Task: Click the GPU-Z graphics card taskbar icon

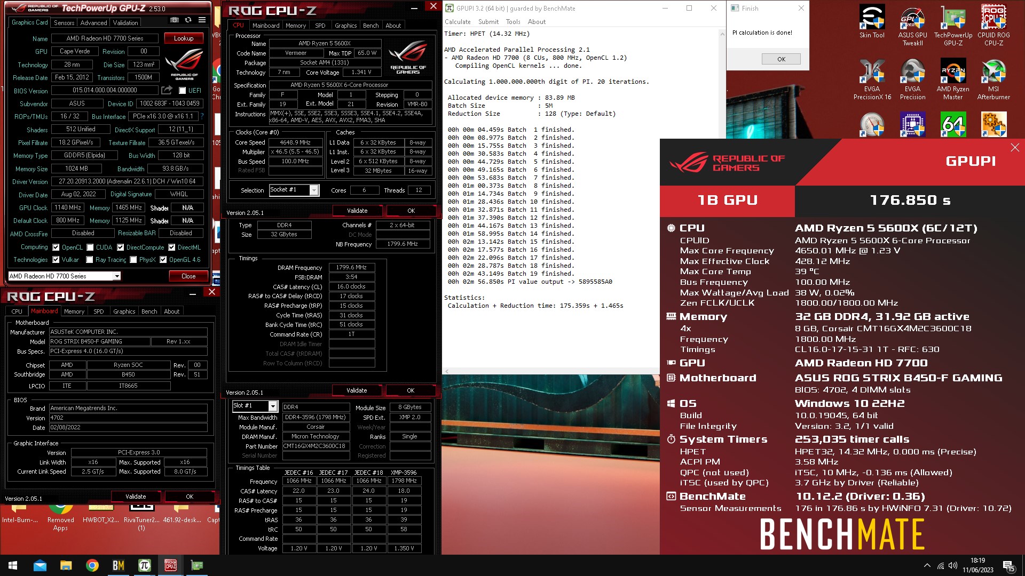Action: coord(196,565)
